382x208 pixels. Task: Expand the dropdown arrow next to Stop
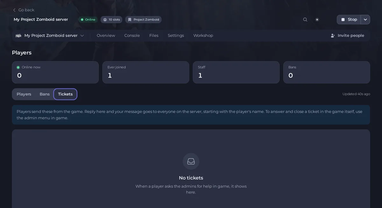(365, 19)
